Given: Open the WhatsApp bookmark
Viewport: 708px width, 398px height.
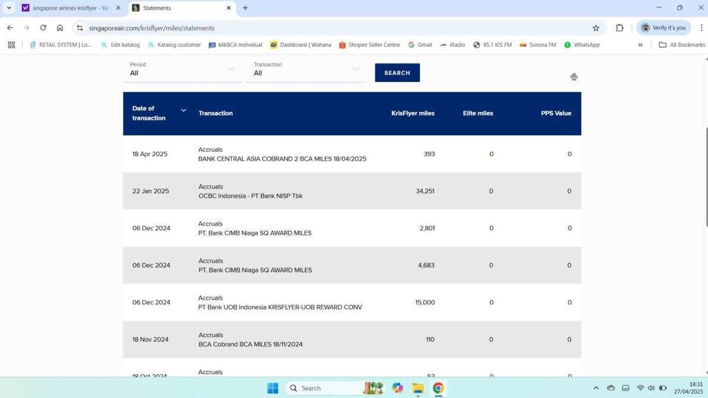Looking at the screenshot, I should coord(582,44).
